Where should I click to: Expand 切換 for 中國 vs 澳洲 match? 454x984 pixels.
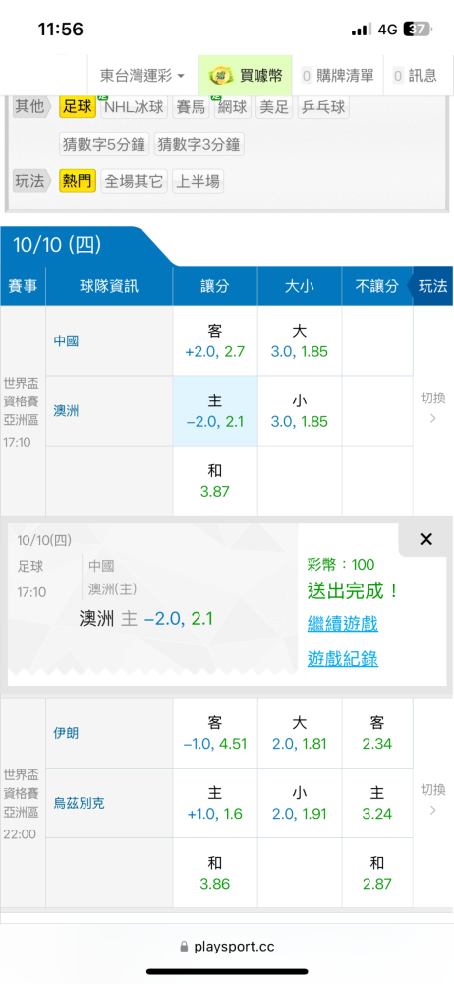(x=432, y=407)
